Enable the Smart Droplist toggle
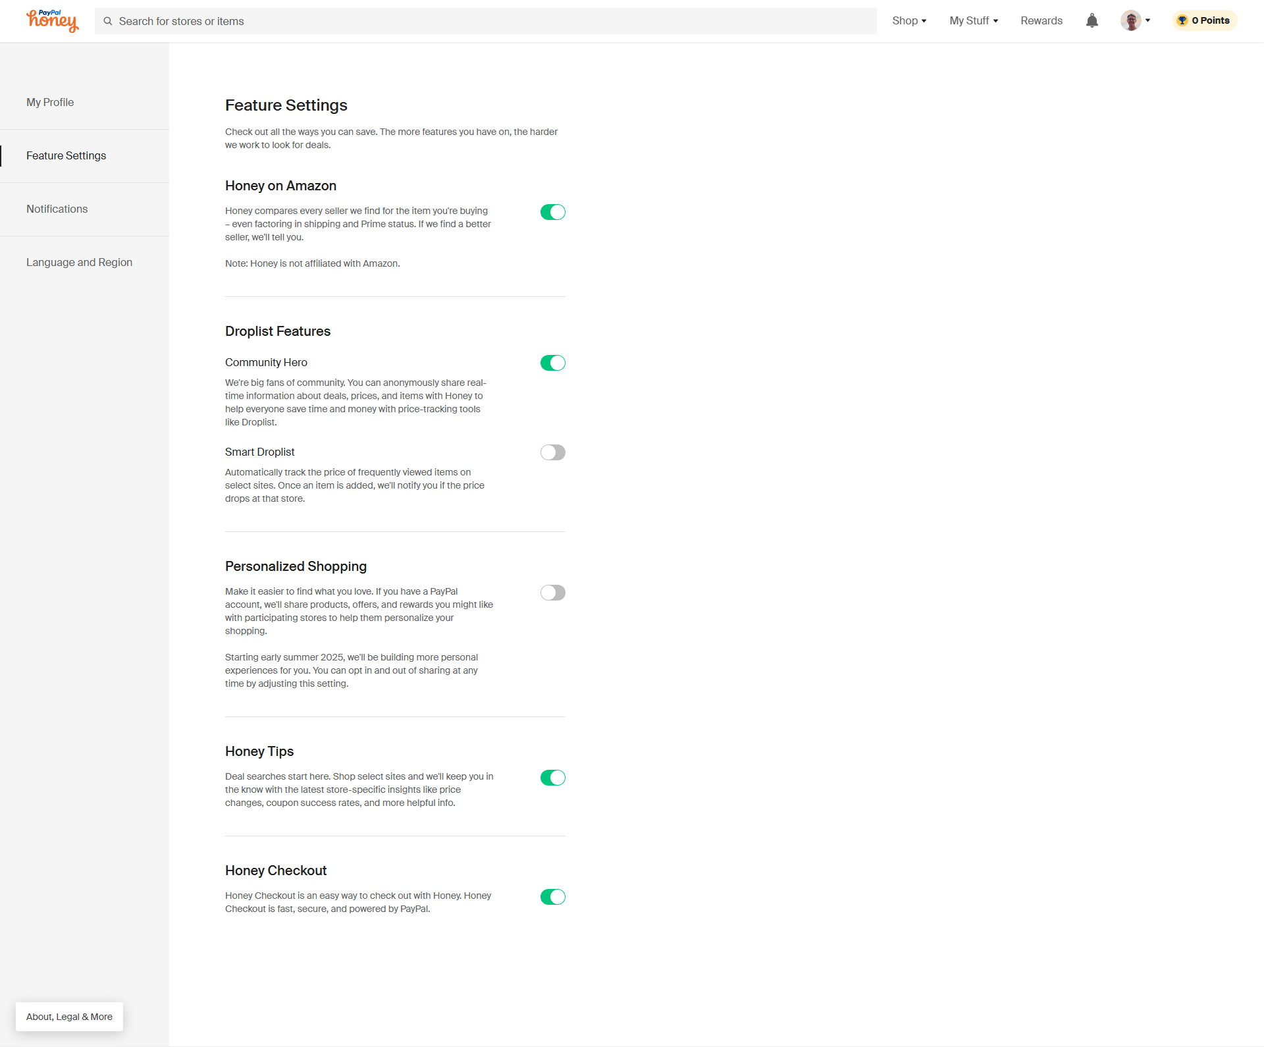1264x1047 pixels. click(x=552, y=452)
